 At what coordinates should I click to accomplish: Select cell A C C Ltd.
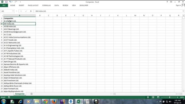19,35
